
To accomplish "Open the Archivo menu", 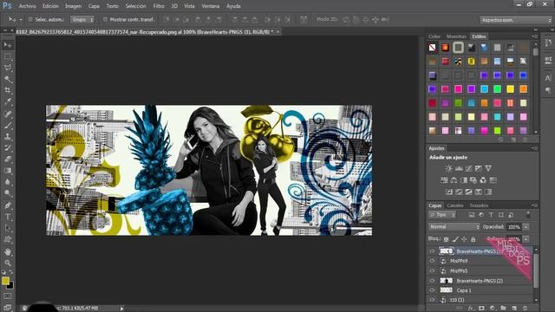I will [27, 6].
